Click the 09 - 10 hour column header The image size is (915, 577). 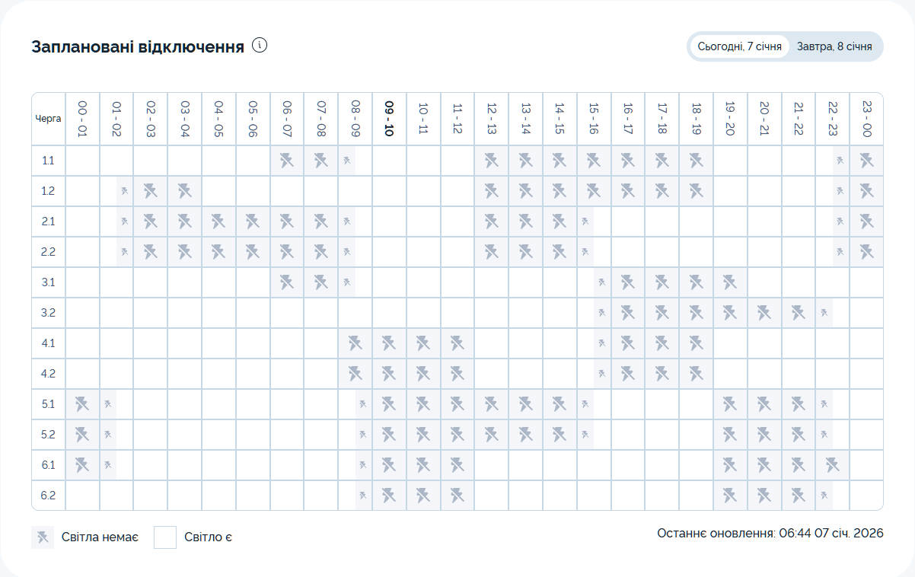point(389,119)
